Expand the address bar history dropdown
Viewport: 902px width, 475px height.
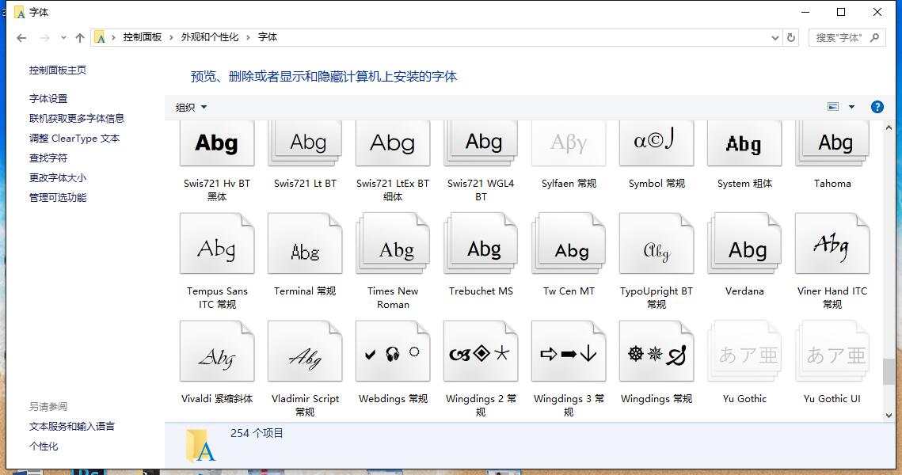point(775,38)
